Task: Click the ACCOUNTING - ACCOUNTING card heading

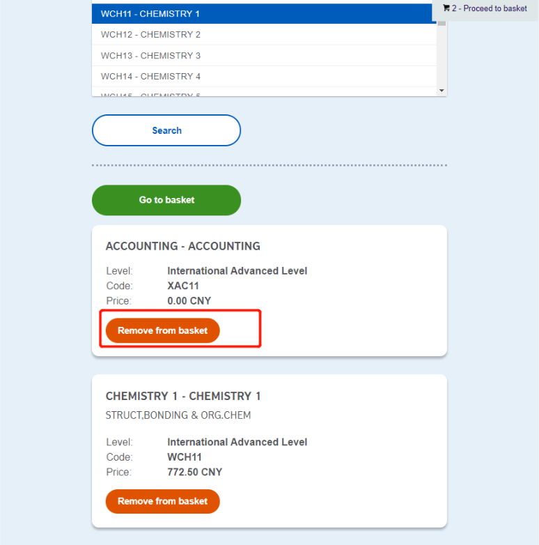Action: point(183,246)
